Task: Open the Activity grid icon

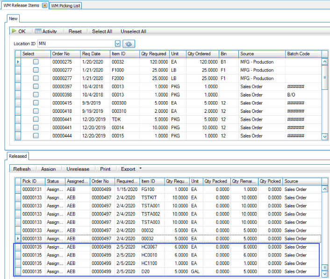Action: pos(38,31)
